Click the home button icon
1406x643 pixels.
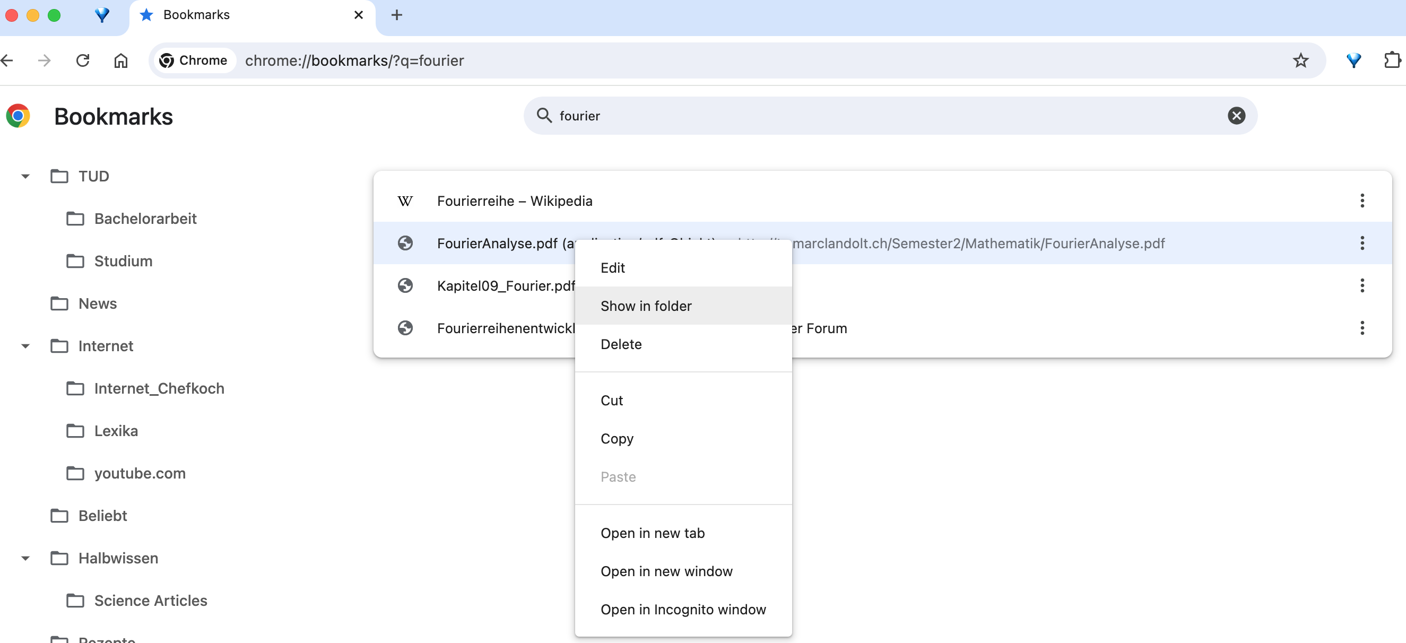(x=120, y=60)
